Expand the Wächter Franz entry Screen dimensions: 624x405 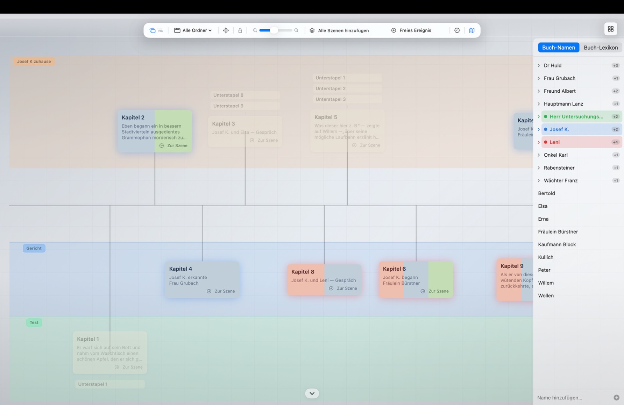pos(539,181)
